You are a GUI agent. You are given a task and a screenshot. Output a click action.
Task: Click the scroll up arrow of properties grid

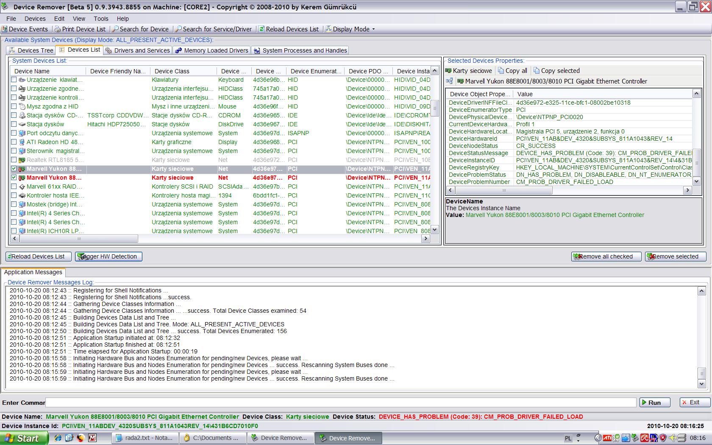pos(696,93)
